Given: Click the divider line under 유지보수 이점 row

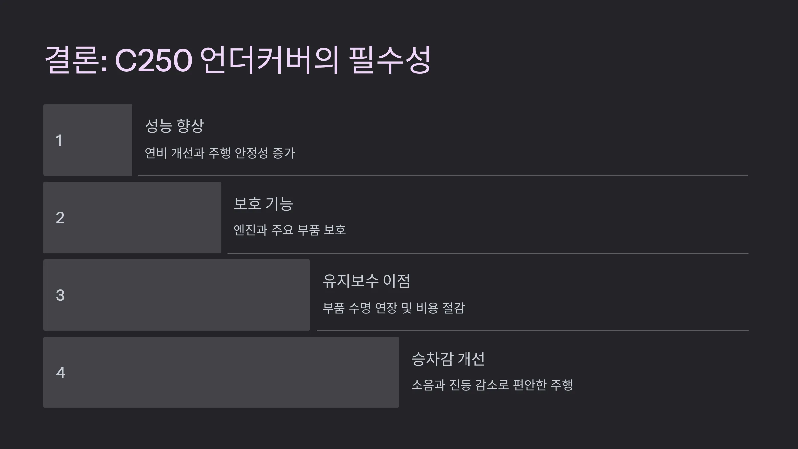Looking at the screenshot, I should pyautogui.click(x=533, y=331).
